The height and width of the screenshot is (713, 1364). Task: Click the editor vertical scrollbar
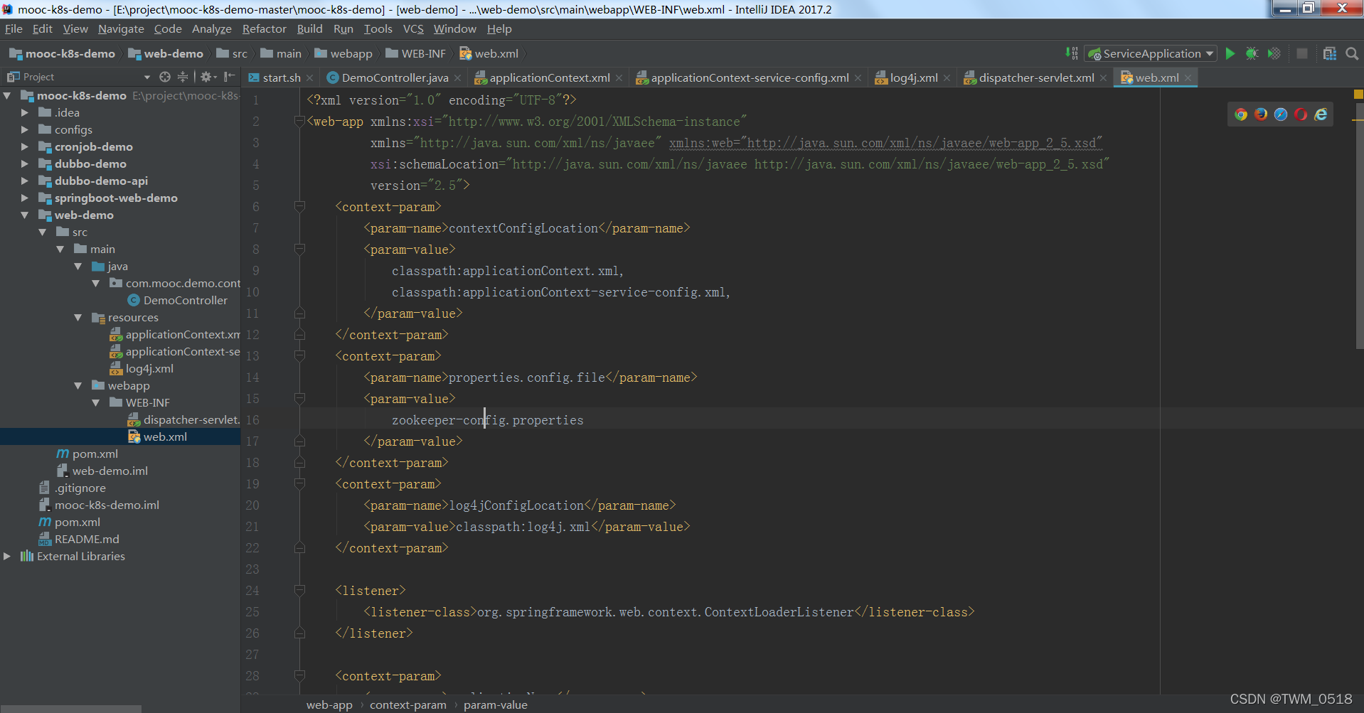pyautogui.click(x=1359, y=227)
